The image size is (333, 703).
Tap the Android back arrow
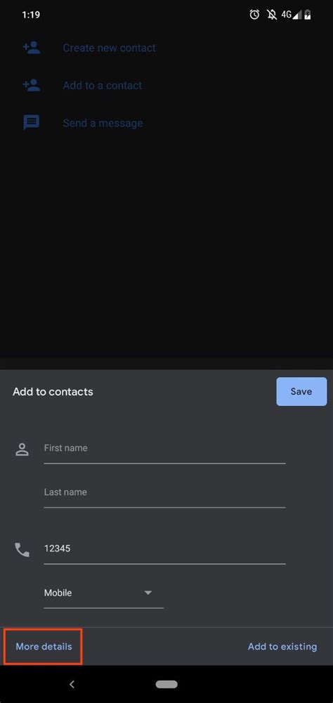[x=72, y=684]
